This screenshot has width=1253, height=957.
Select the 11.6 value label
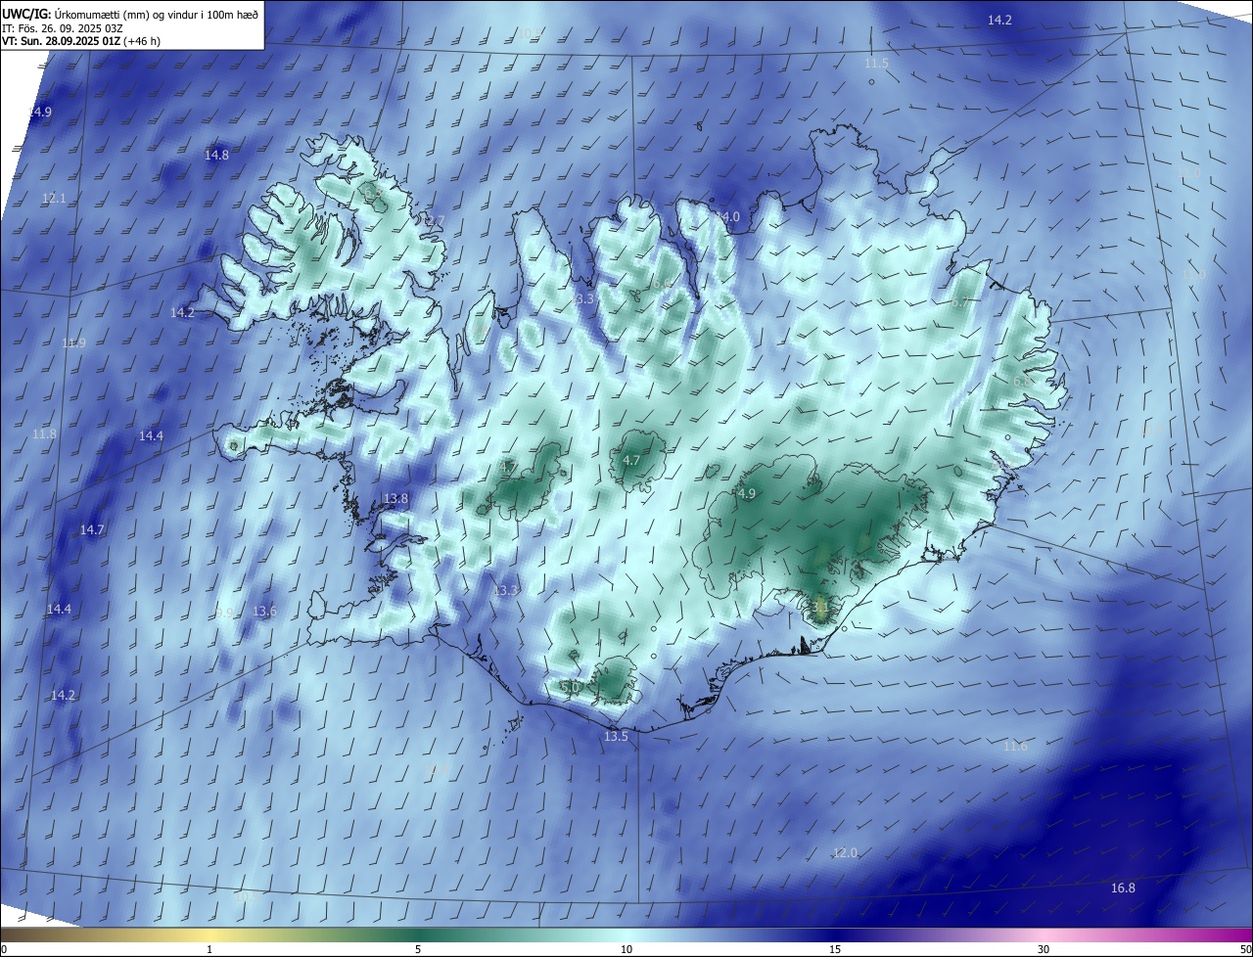click(x=1016, y=747)
